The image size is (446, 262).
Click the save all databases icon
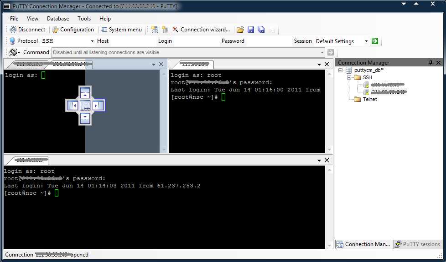(261, 30)
